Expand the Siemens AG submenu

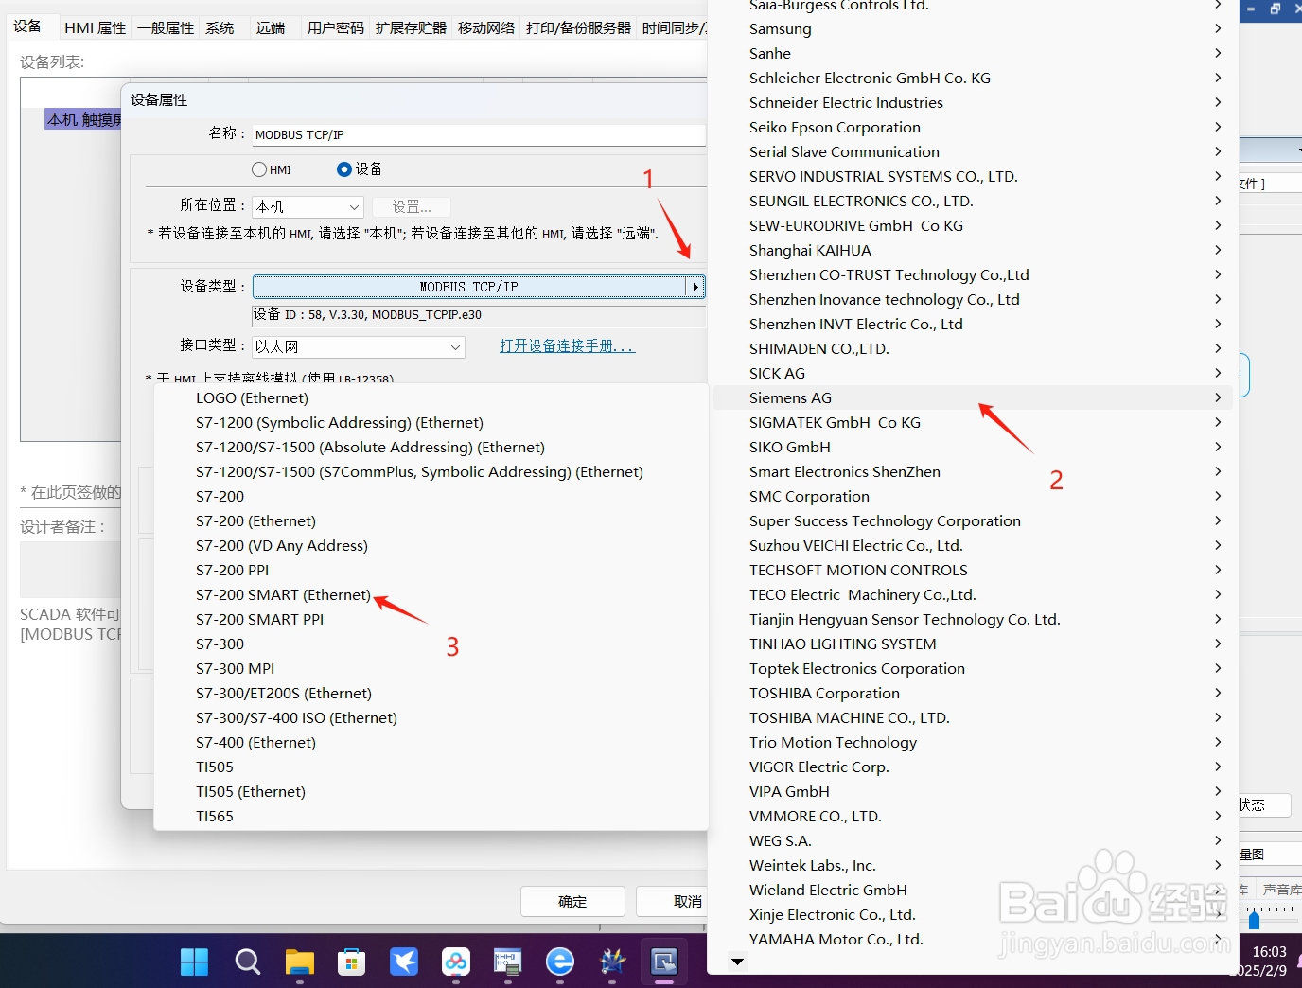[x=972, y=398]
